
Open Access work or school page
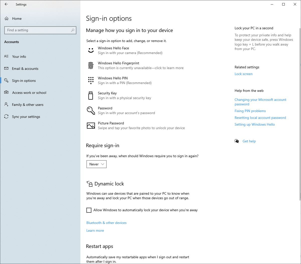pos(40,93)
